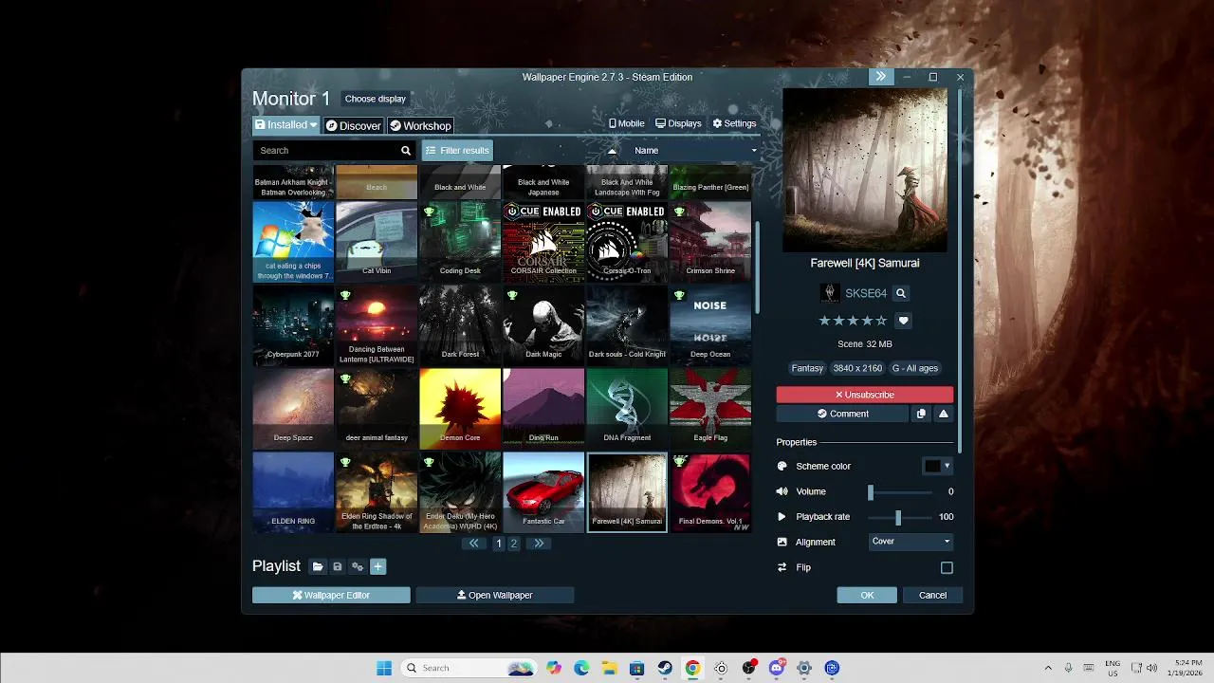Go to previous page double-left arrows
Image resolution: width=1214 pixels, height=683 pixels.
tap(474, 544)
